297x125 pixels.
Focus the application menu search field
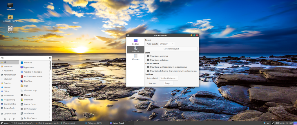[x=26, y=58]
